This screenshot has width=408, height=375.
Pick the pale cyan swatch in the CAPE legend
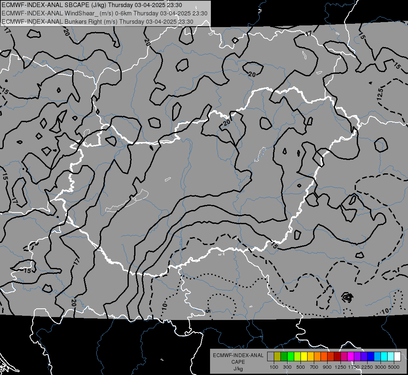(391, 357)
